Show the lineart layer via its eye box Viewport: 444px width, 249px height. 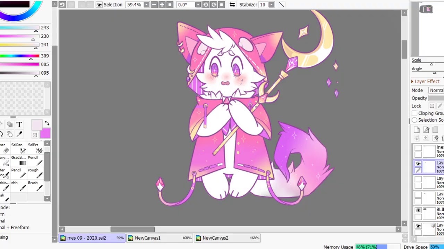418,148
